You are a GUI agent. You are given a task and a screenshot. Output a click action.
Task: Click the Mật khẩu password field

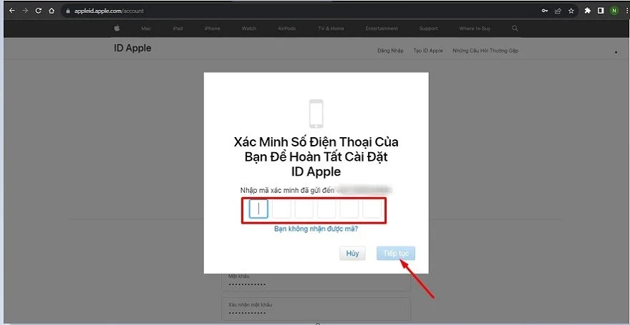316,281
